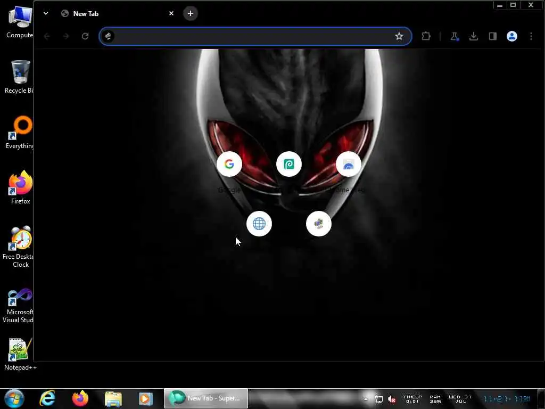
Task: Click the muted volume tray icon
Action: point(392,399)
